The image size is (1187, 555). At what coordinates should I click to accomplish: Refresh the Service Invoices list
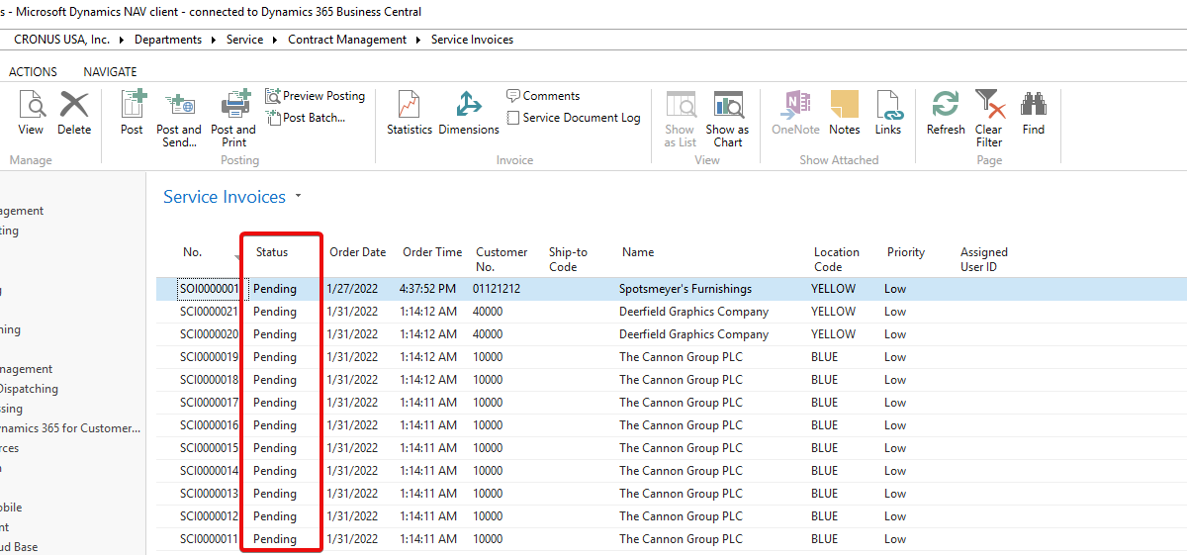946,113
